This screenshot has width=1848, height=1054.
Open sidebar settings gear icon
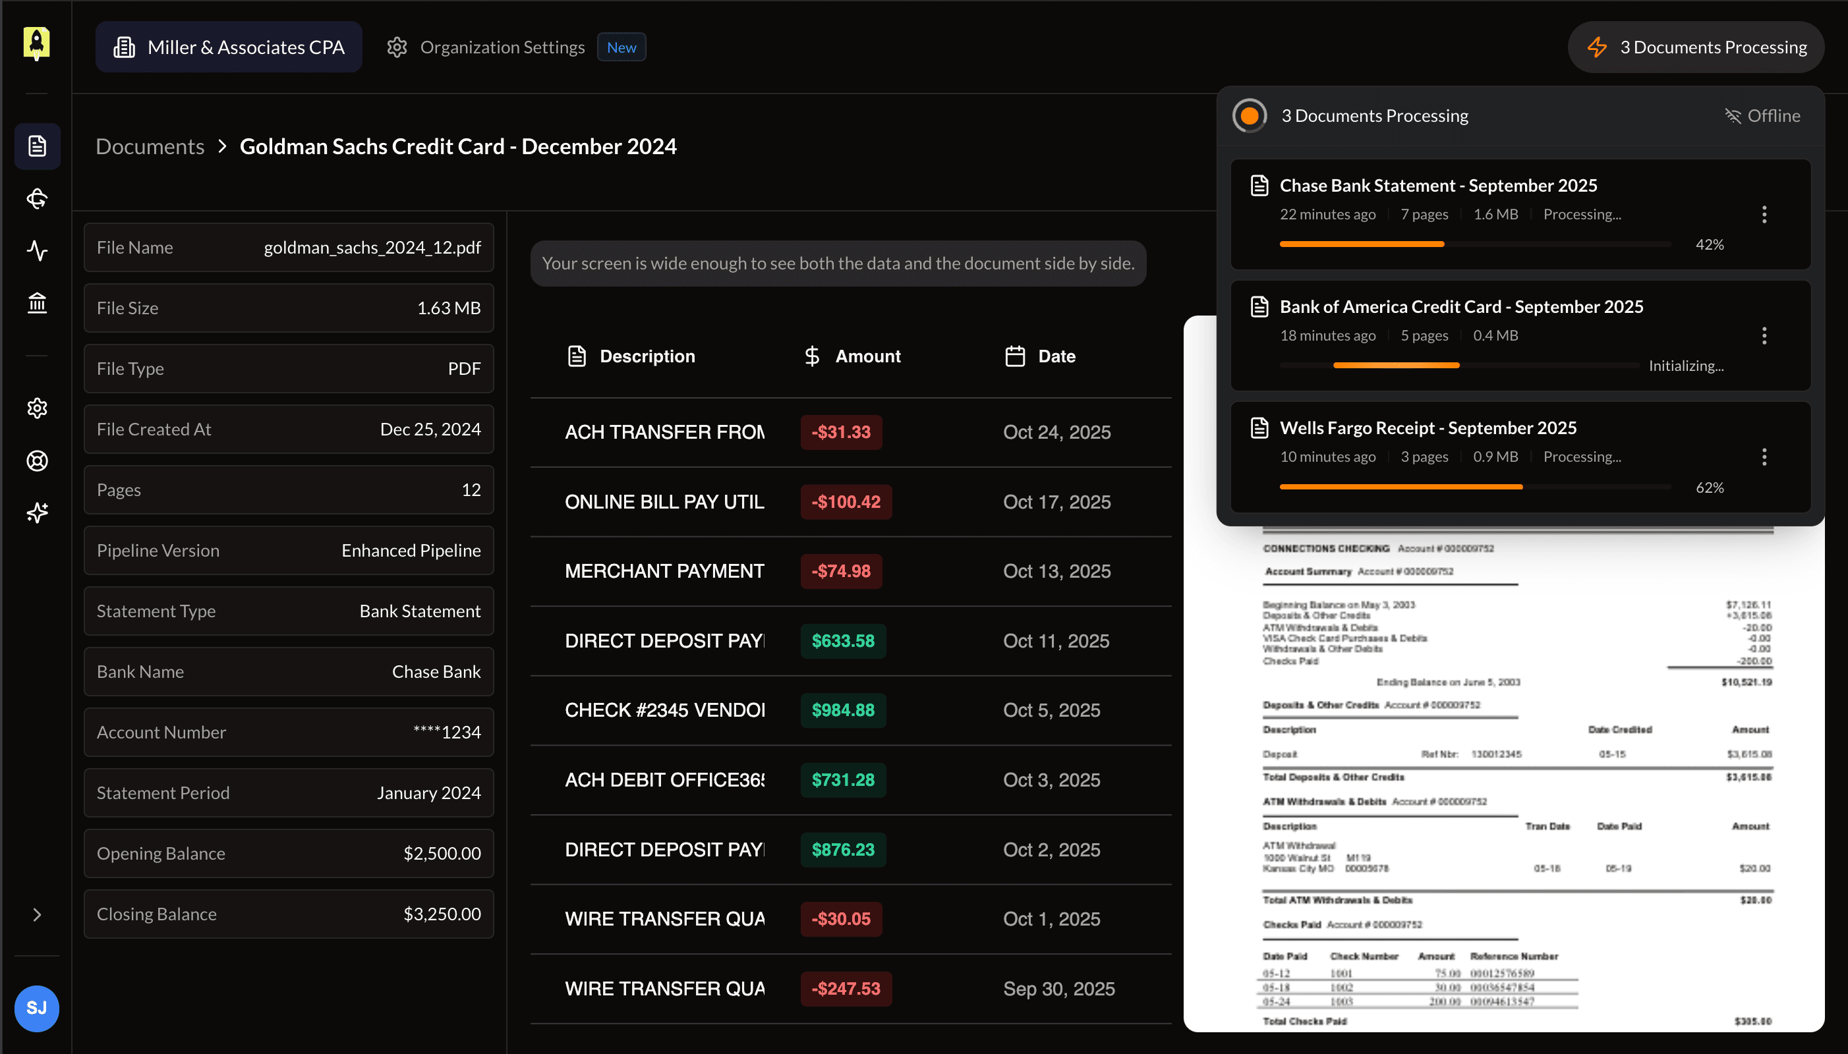point(37,408)
